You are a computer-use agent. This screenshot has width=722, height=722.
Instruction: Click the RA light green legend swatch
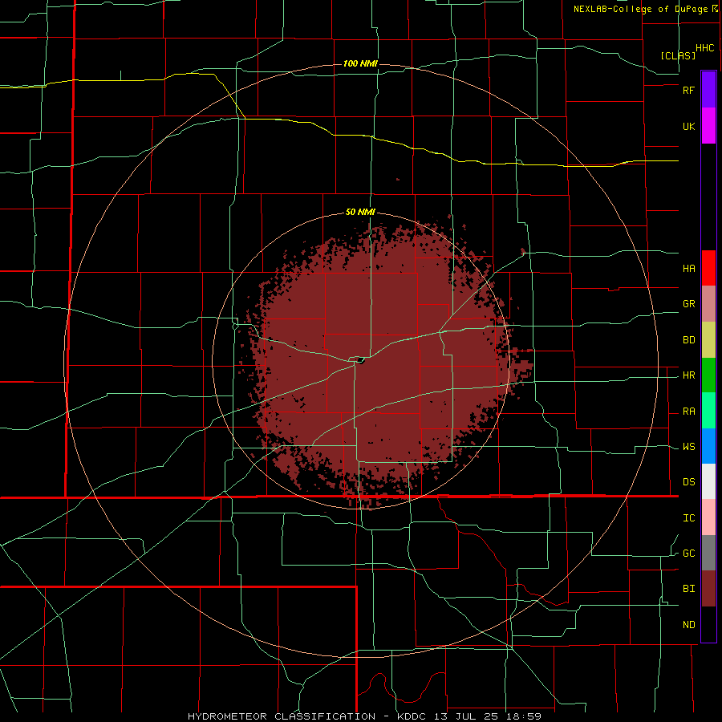tap(708, 411)
